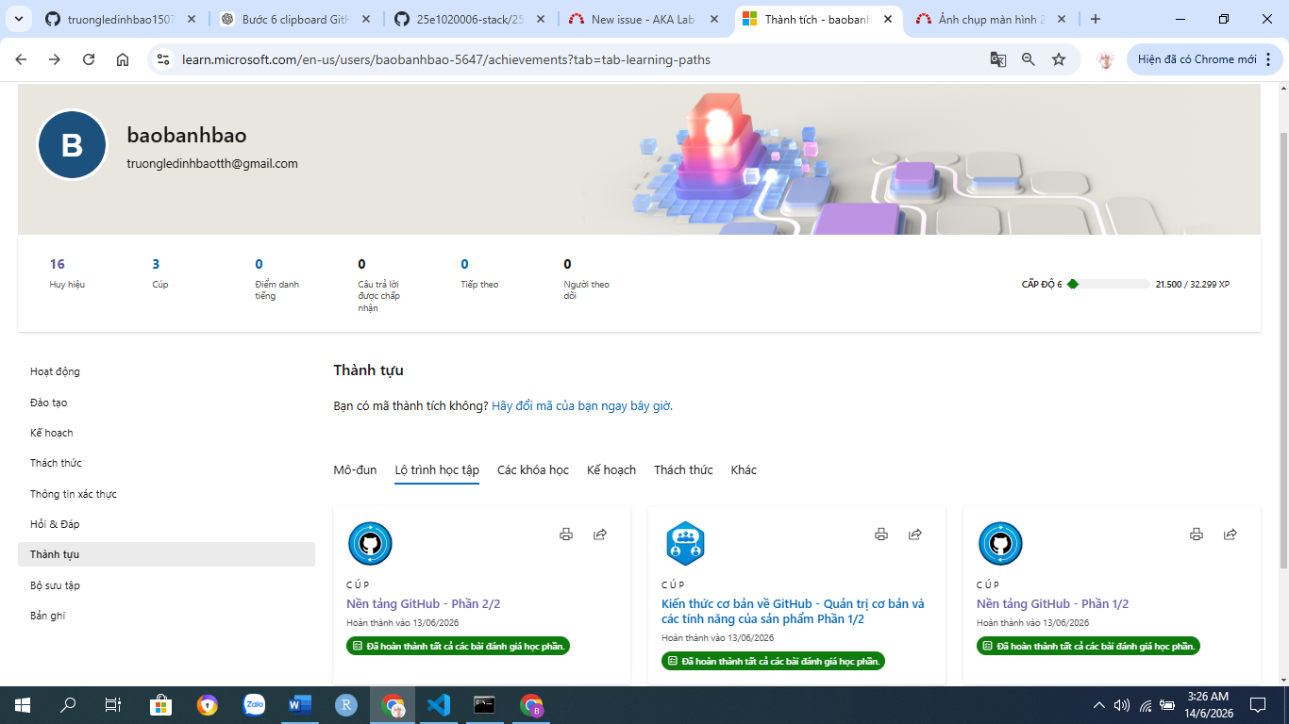Image resolution: width=1289 pixels, height=724 pixels.
Task: Open the notification center
Action: pyautogui.click(x=1257, y=705)
